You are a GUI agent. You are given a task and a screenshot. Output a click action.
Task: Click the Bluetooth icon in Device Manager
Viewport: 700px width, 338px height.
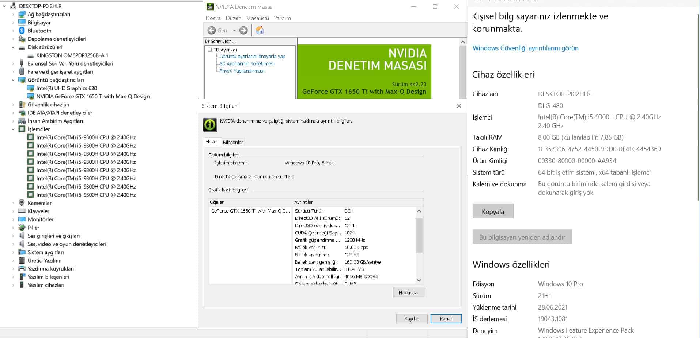[x=22, y=31]
